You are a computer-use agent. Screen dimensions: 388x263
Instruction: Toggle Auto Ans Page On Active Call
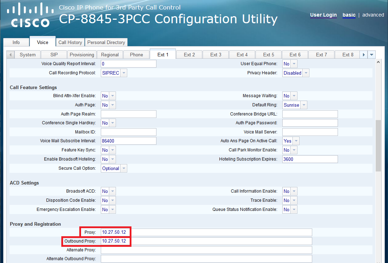pos(291,141)
